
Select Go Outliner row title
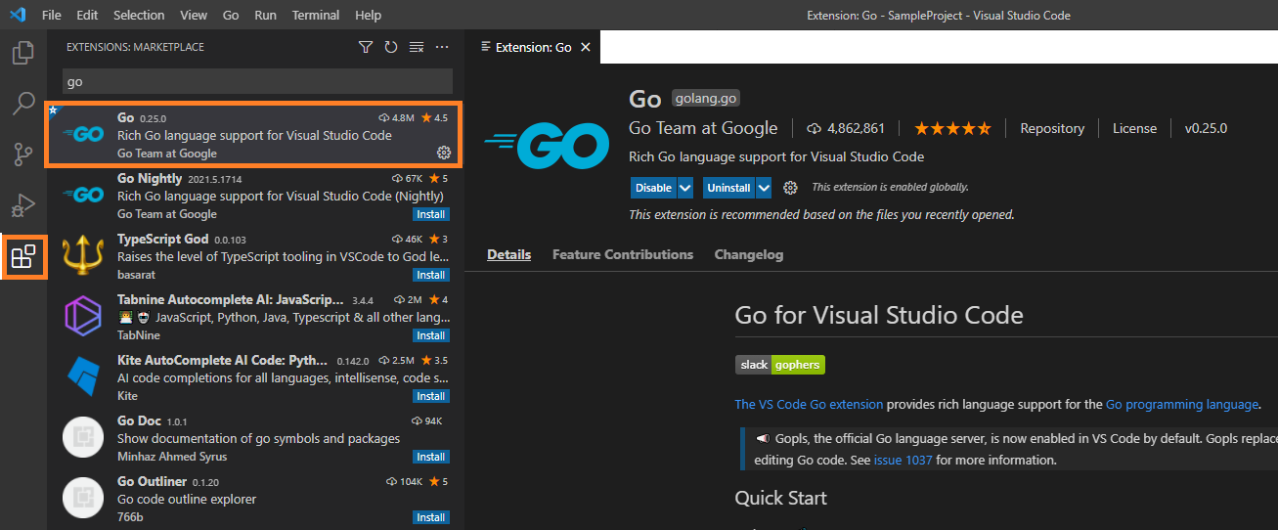(152, 481)
